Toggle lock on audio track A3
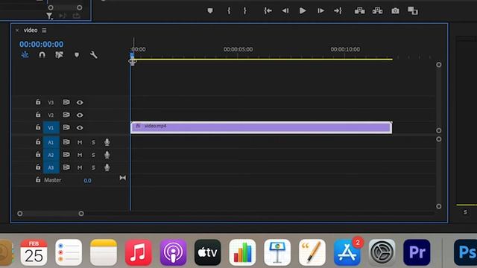 38,167
